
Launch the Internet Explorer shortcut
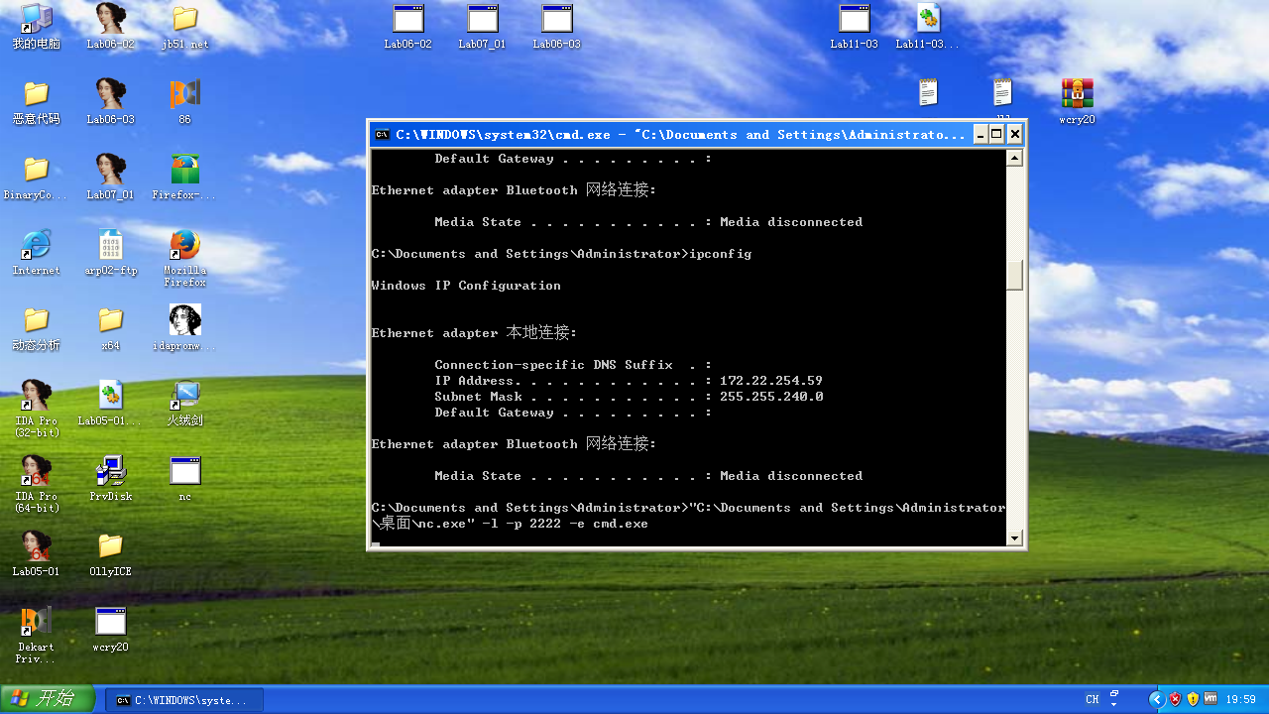click(x=36, y=253)
